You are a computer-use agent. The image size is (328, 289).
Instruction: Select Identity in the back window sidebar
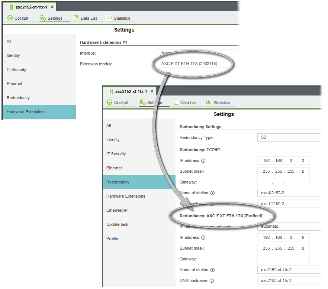pyautogui.click(x=39, y=55)
